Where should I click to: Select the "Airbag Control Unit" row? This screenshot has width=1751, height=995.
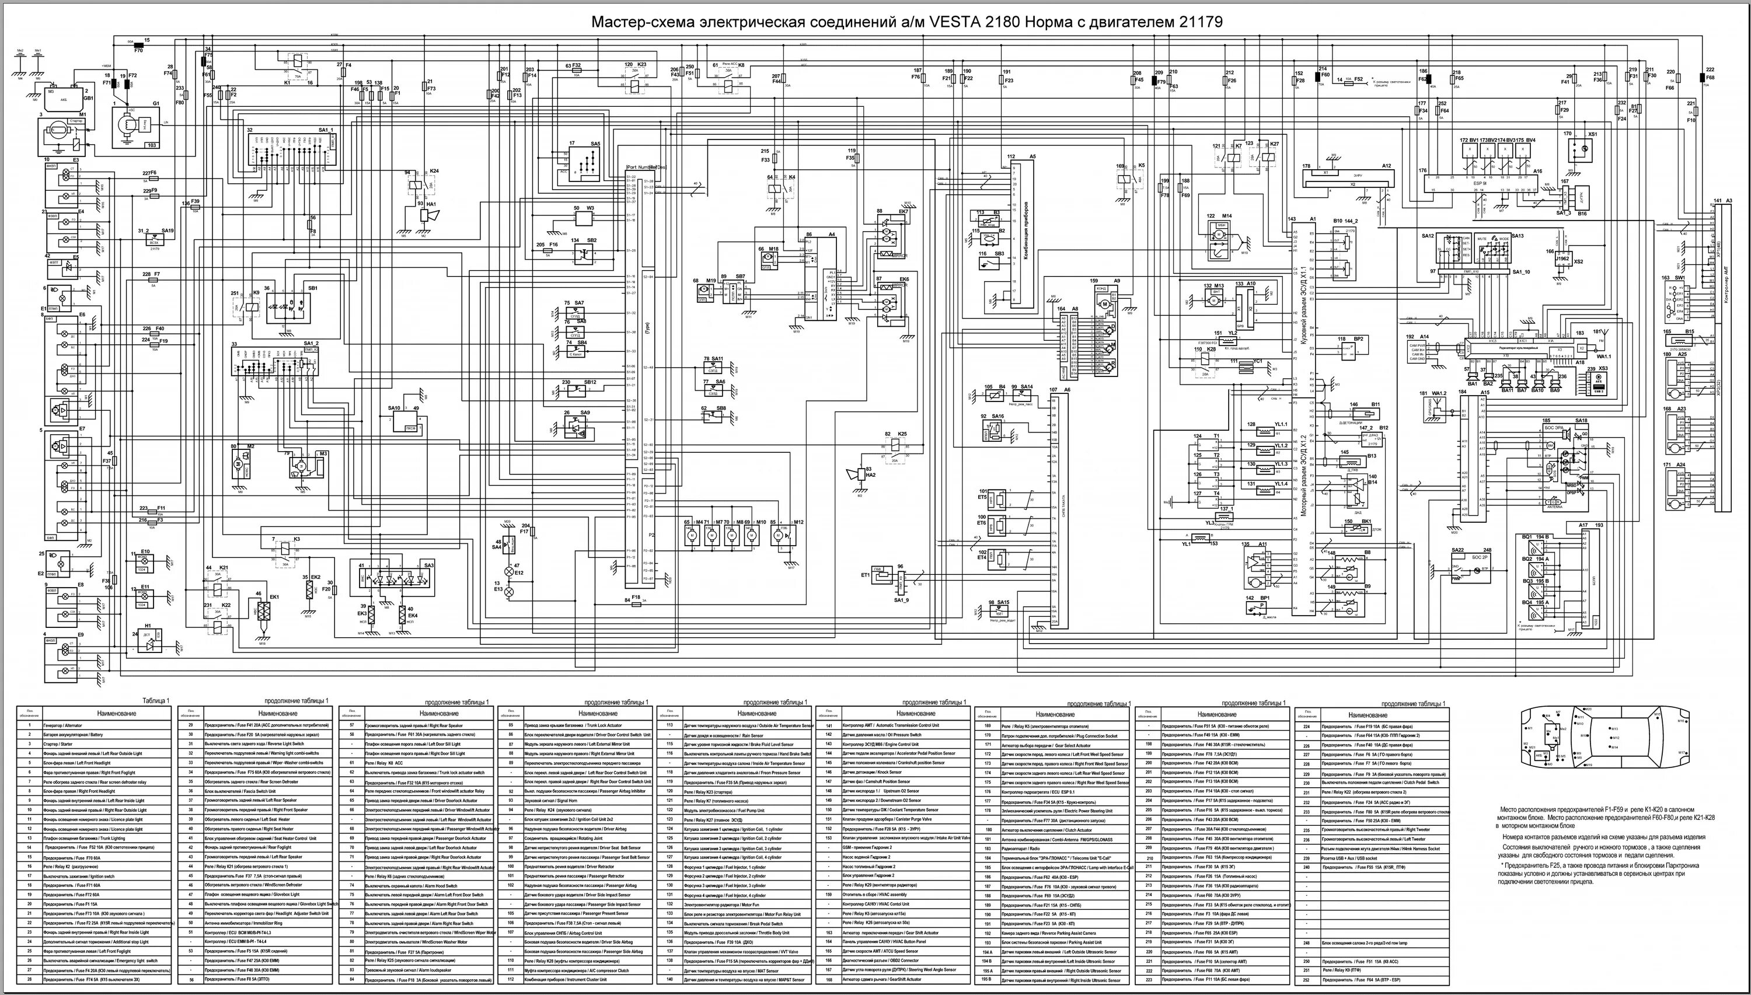pyautogui.click(x=575, y=932)
